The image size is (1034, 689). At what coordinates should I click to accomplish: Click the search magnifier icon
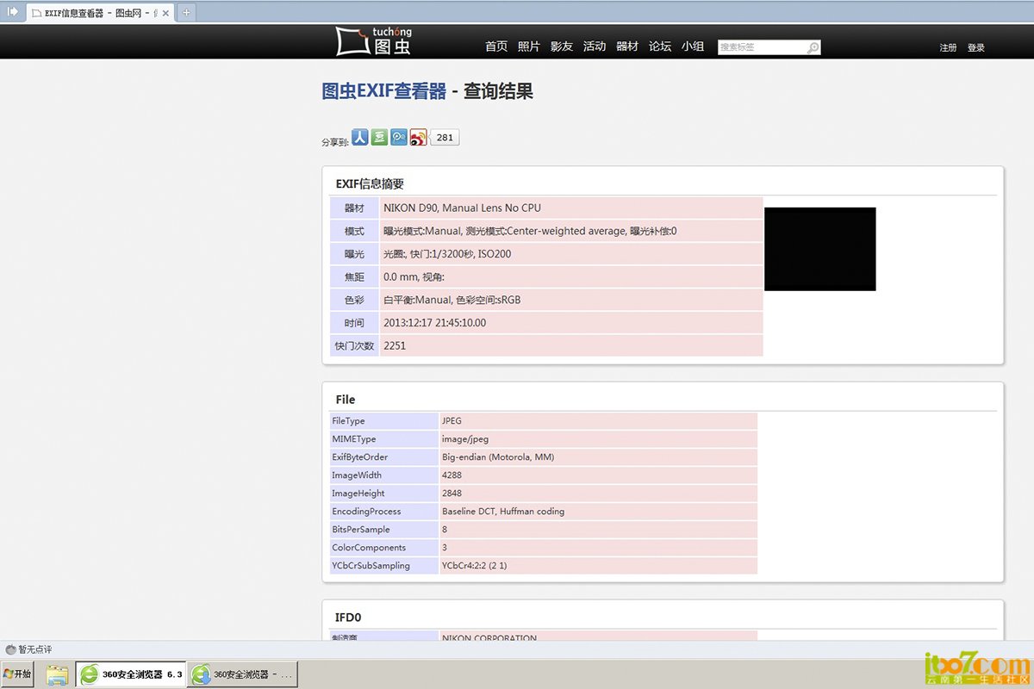[813, 47]
